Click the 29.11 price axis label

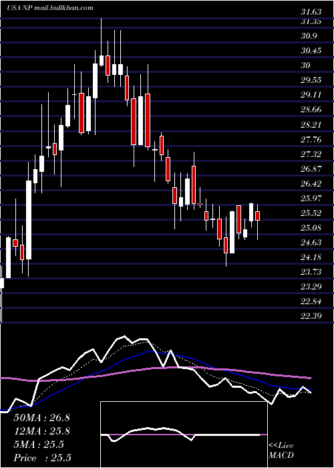pyautogui.click(x=311, y=95)
